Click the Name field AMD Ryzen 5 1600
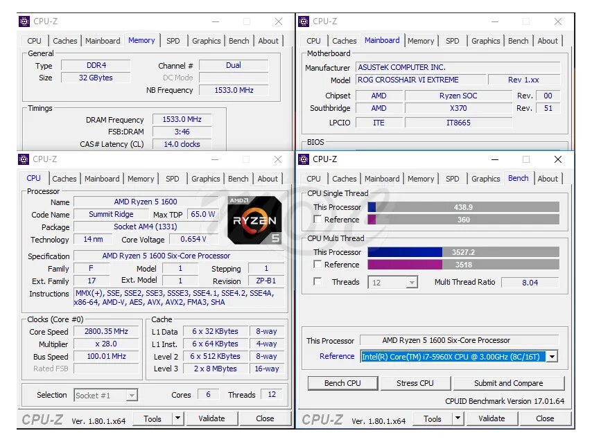Image resolution: width=592 pixels, height=442 pixels. 146,202
